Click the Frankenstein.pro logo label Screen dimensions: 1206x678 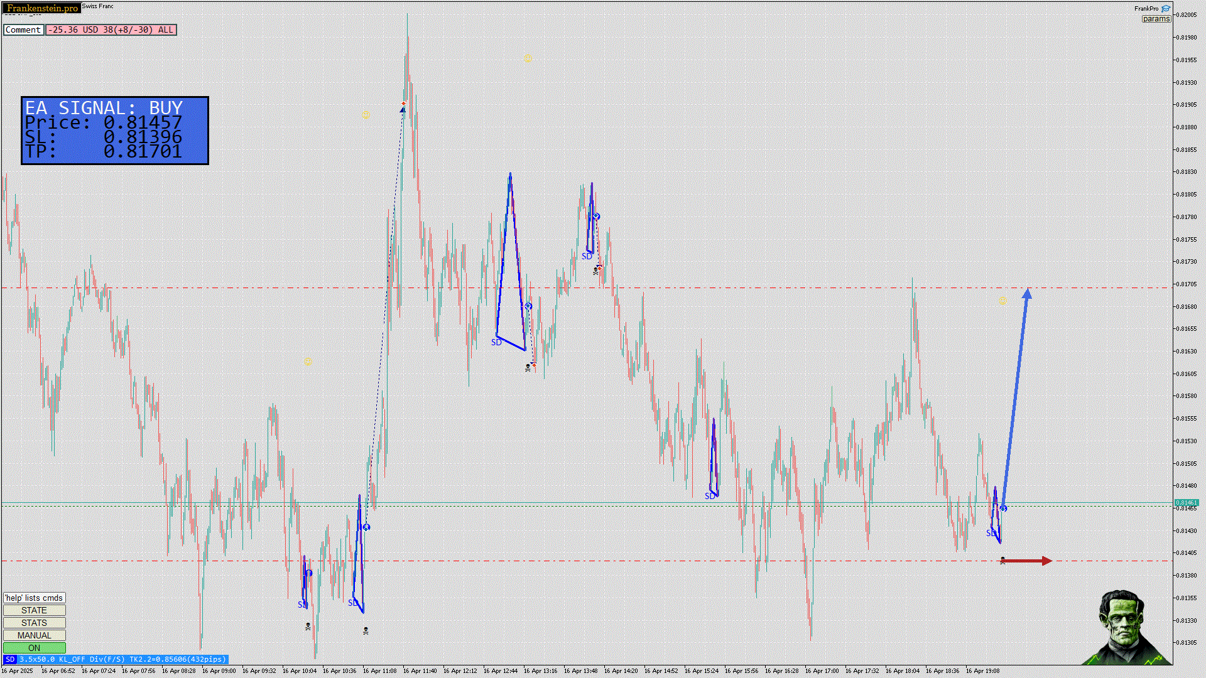click(42, 8)
